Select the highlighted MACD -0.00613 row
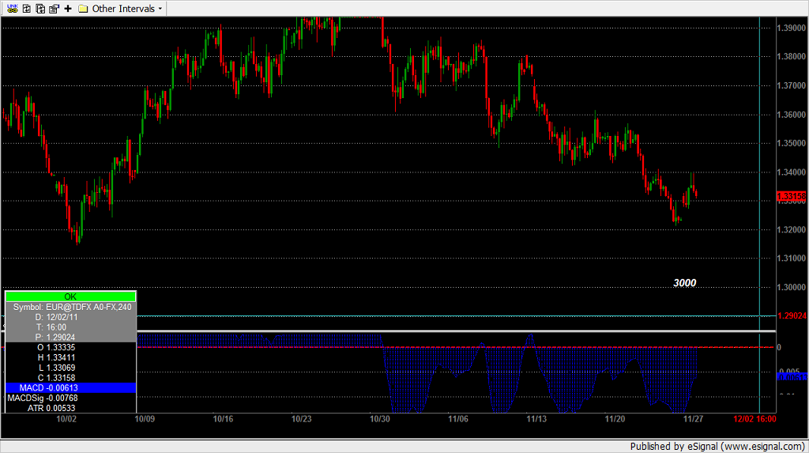 point(70,388)
